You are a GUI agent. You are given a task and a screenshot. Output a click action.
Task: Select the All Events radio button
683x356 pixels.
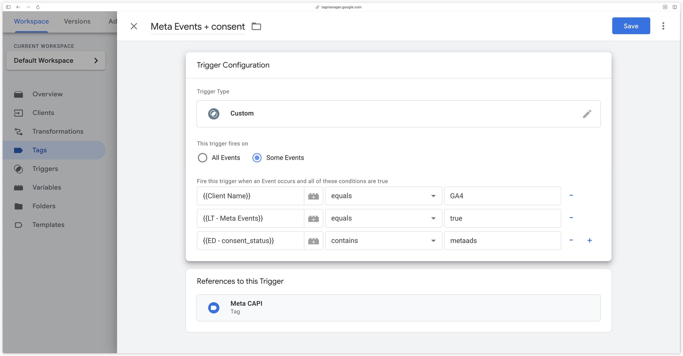(x=202, y=158)
